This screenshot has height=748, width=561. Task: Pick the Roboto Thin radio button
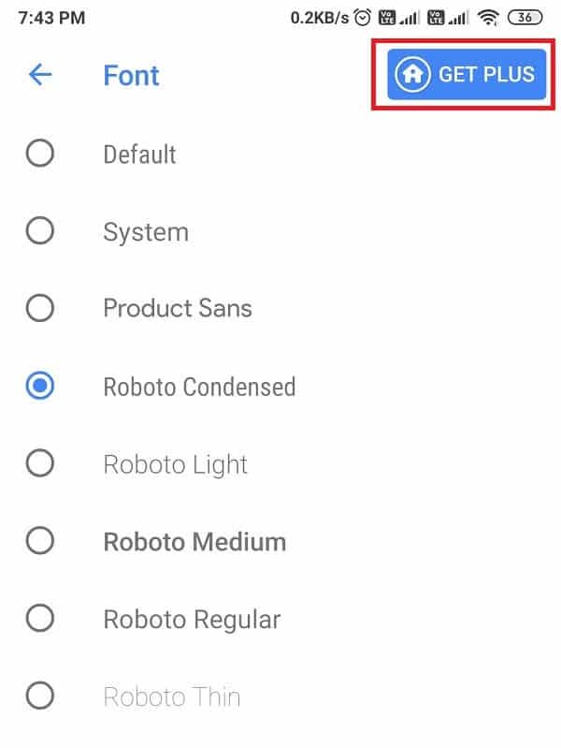click(40, 697)
